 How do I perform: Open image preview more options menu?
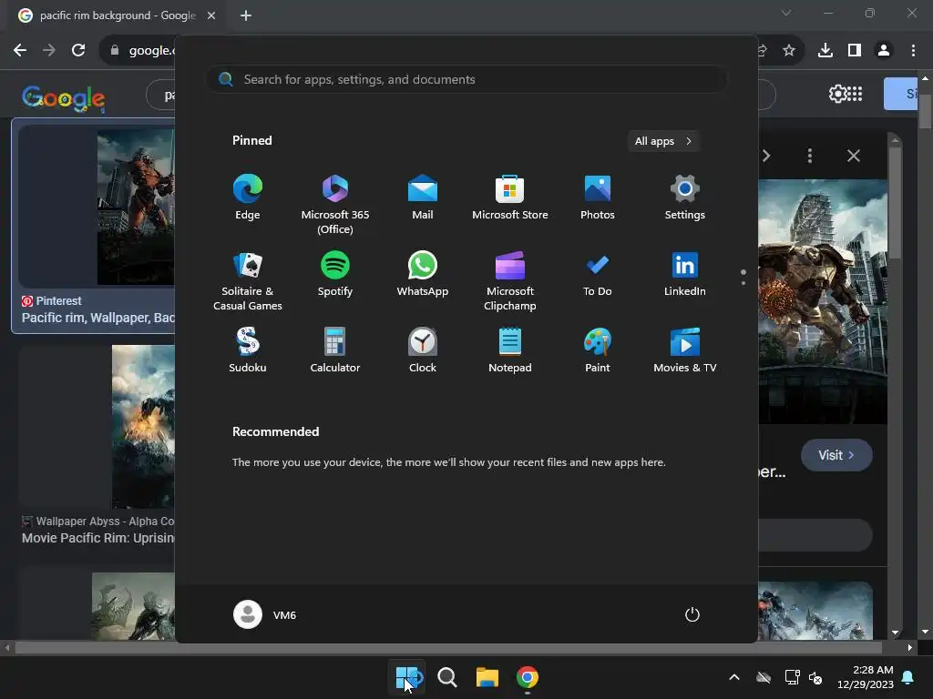(809, 156)
